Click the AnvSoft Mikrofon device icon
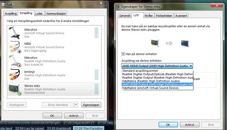This screenshot has width=227, height=130. click(15, 33)
